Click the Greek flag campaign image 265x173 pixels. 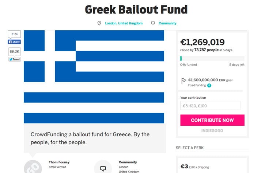(x=94, y=76)
